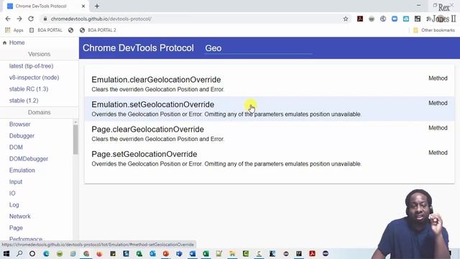
Task: Switch to Chrome in the taskbar
Action: (86, 253)
